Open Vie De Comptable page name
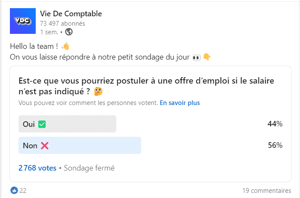Image resolution: width=300 pixels, height=198 pixels. 71,14
